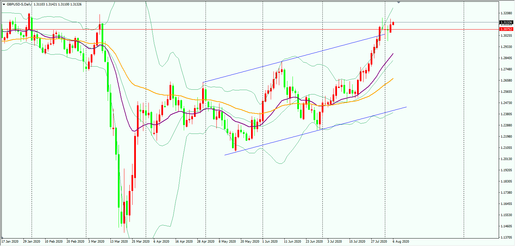
Task: Click the grey chart shift marker triangle
Action: (398, 2)
